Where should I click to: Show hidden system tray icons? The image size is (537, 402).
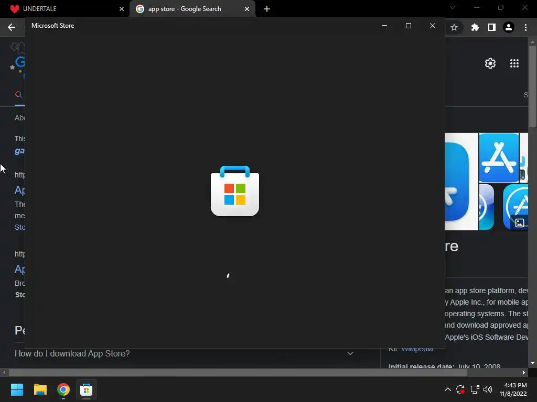[448, 389]
